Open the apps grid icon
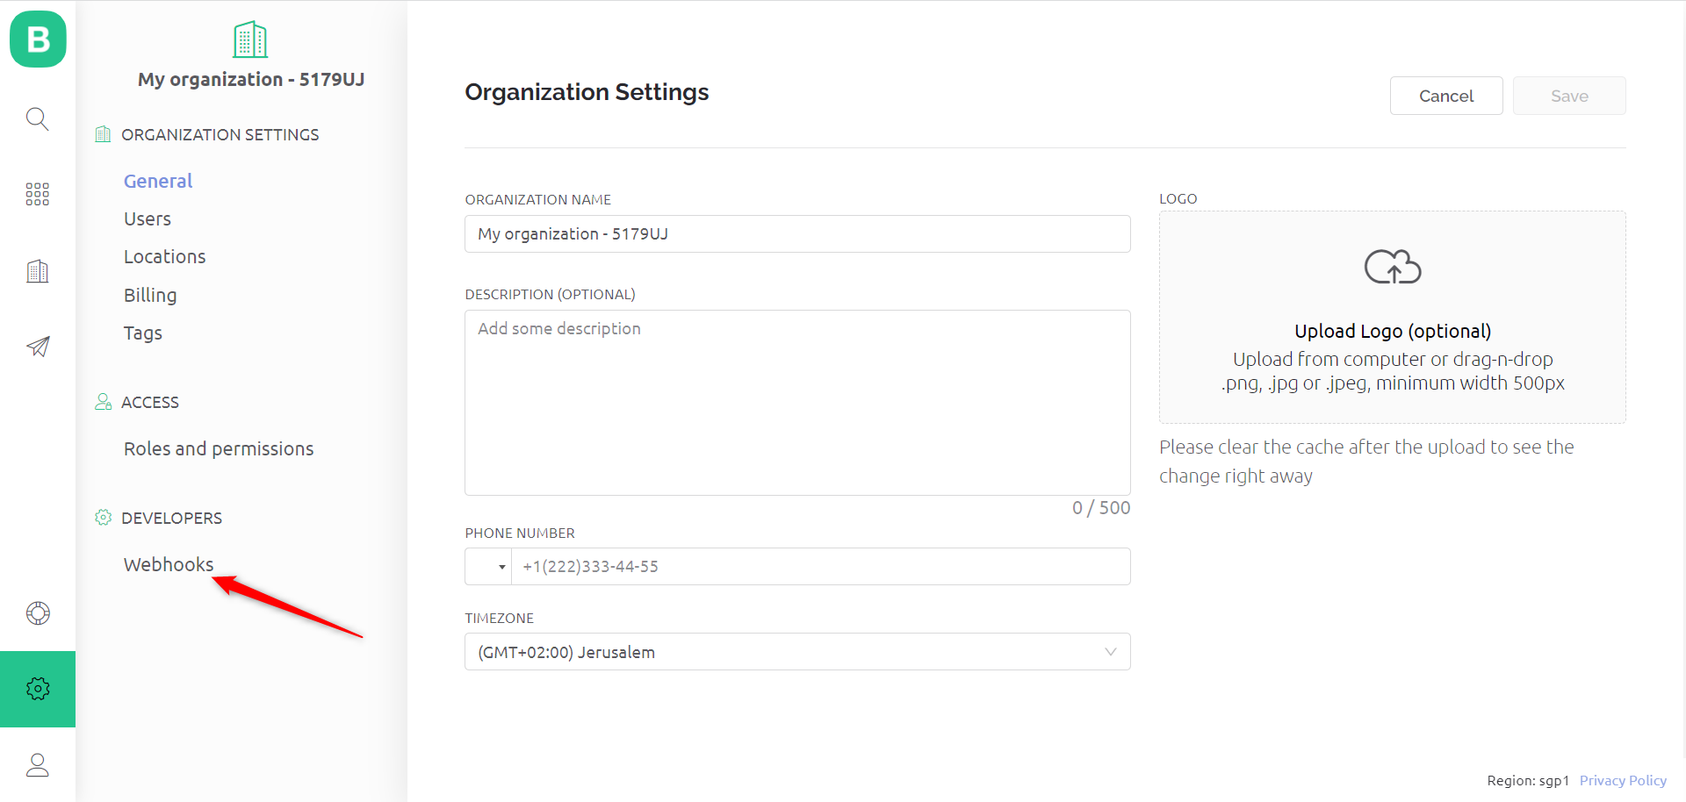Screen dimensions: 1686x802 (37, 194)
